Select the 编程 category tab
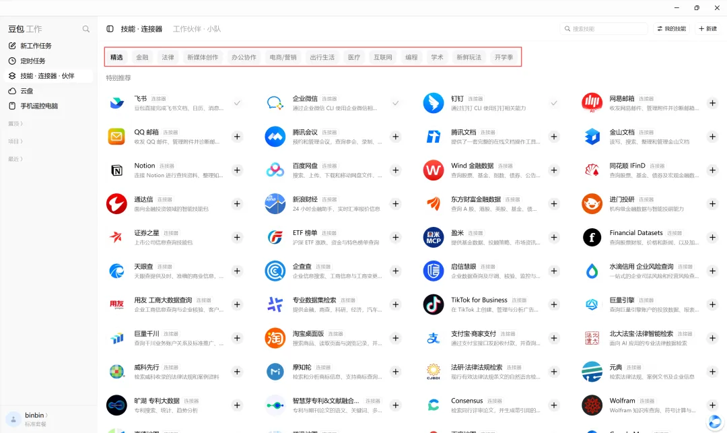 tap(411, 57)
